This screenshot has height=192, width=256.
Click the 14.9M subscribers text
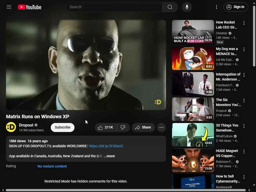(31, 130)
